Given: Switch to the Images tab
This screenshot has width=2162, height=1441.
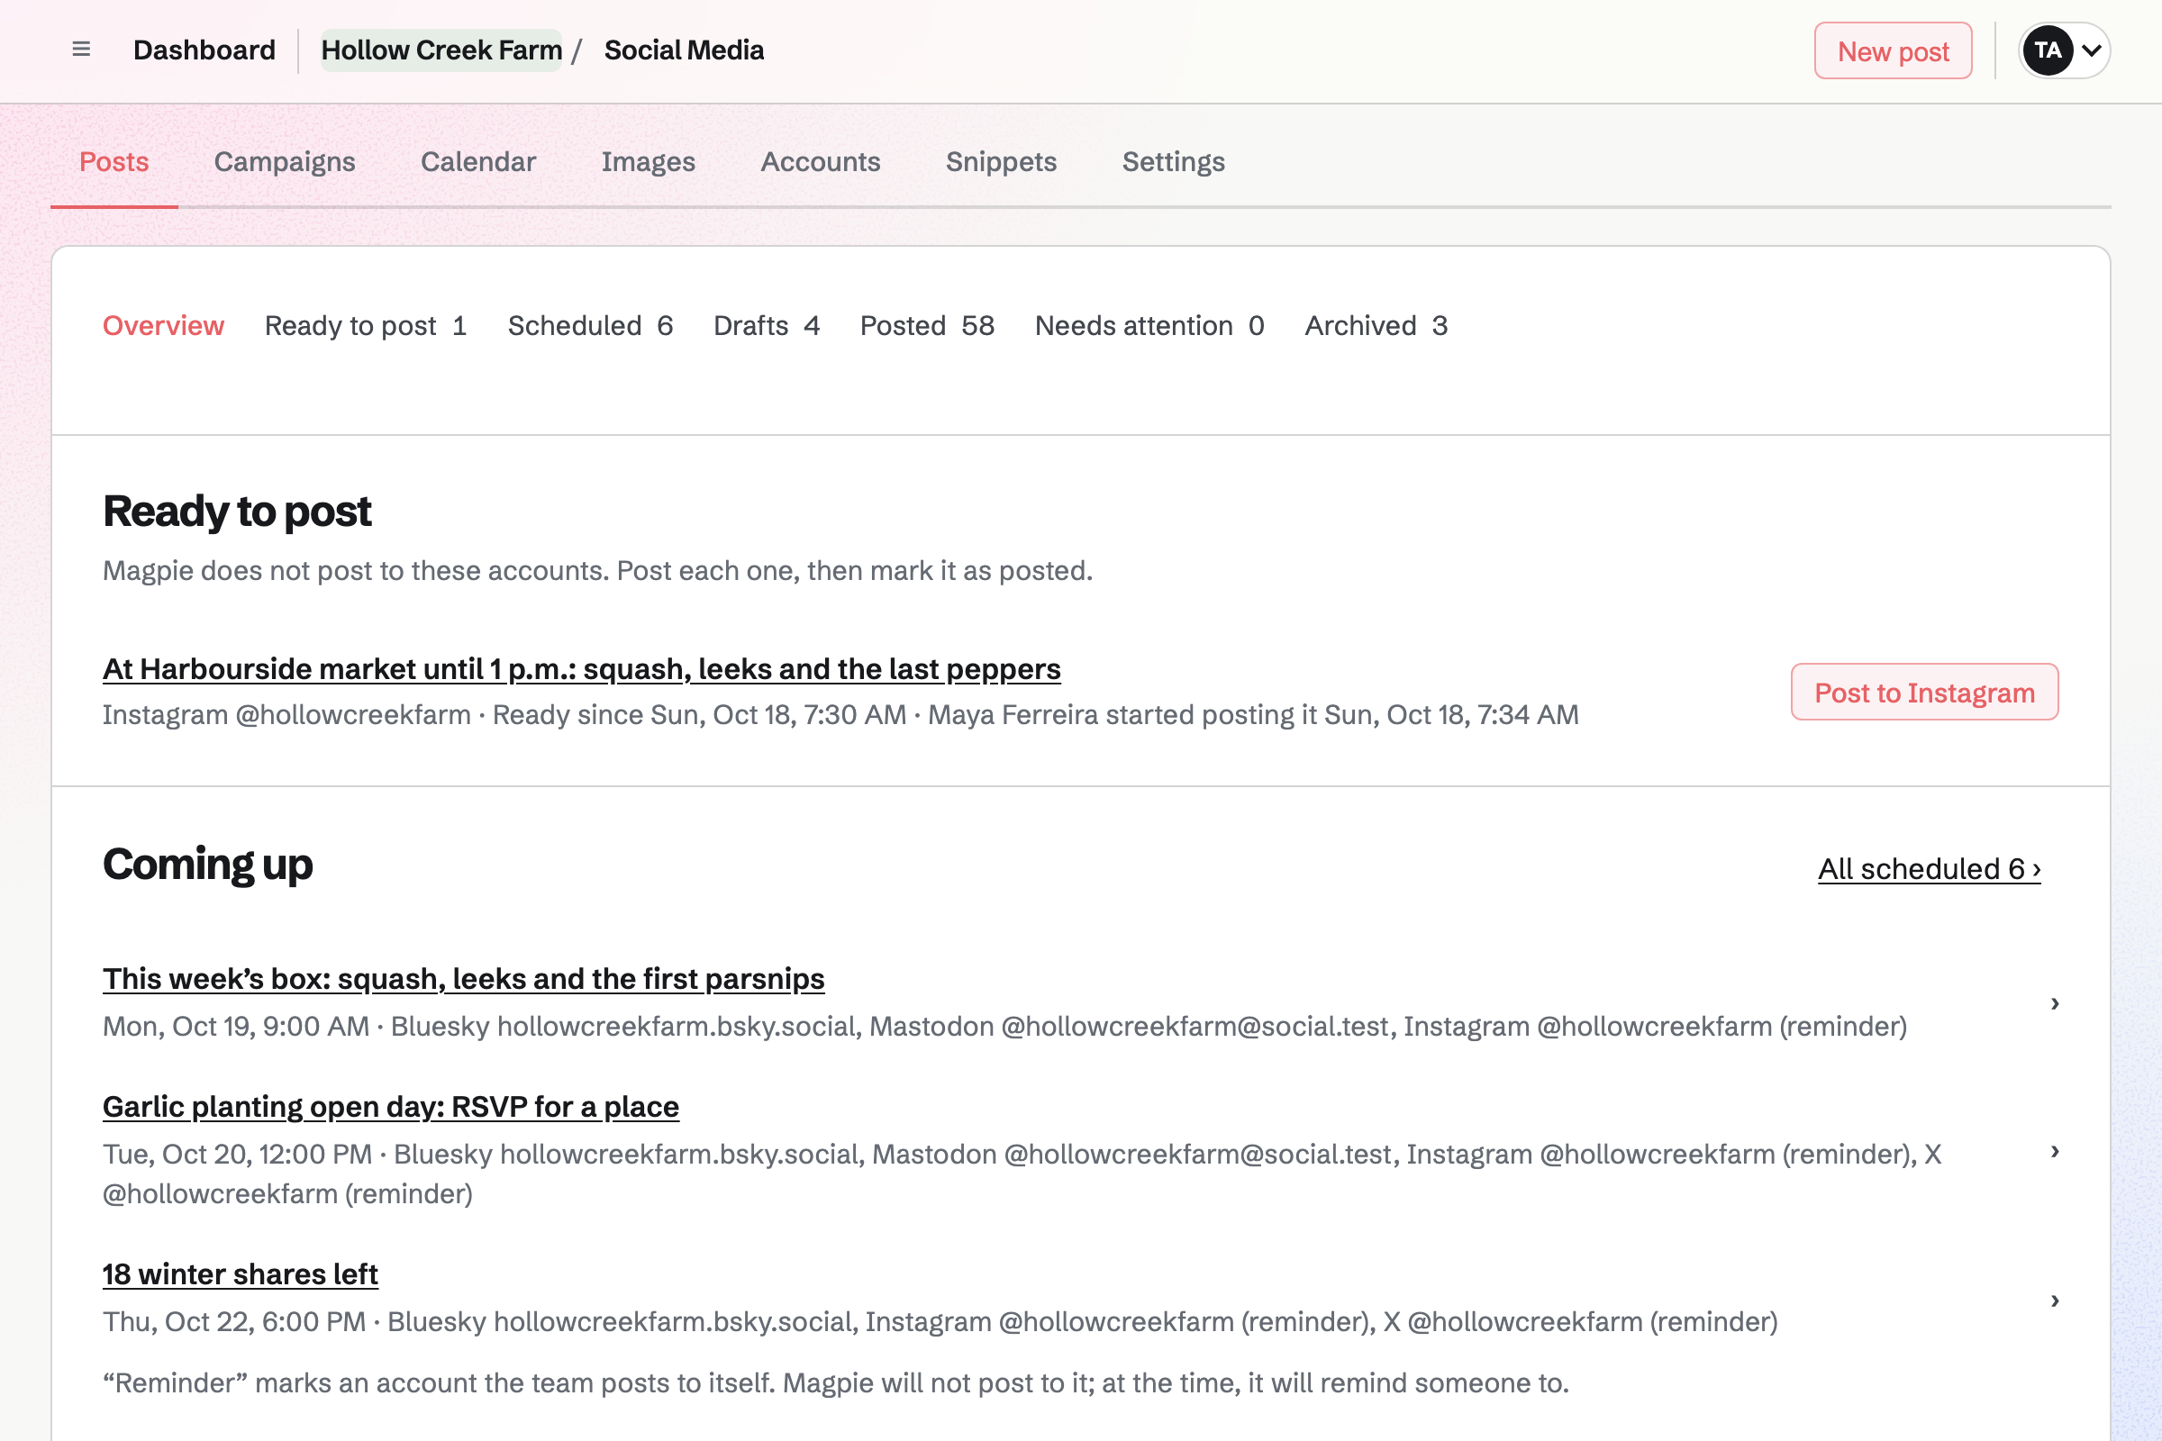Looking at the screenshot, I should click(648, 162).
